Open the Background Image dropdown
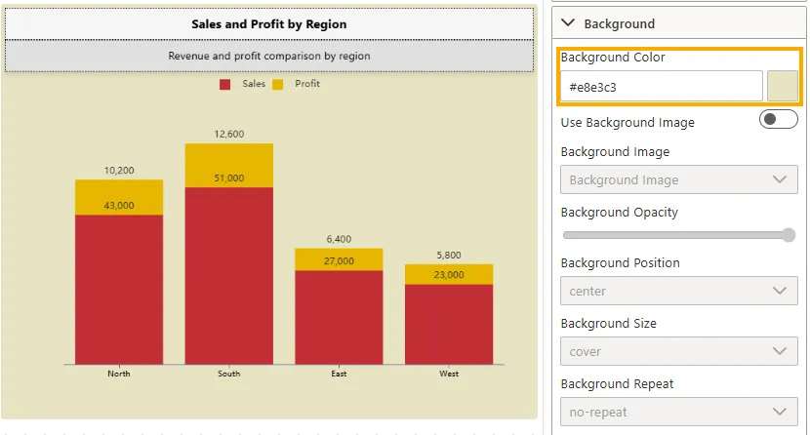Image resolution: width=810 pixels, height=435 pixels. (679, 179)
